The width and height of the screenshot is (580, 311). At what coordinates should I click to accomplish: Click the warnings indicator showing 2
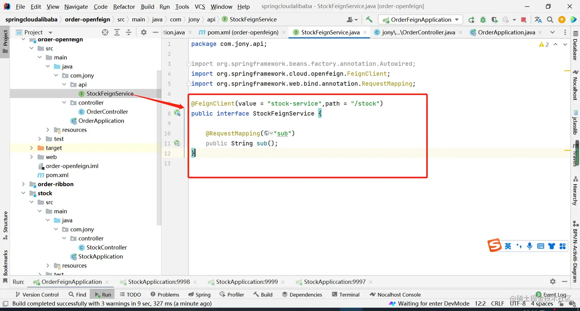click(544, 44)
